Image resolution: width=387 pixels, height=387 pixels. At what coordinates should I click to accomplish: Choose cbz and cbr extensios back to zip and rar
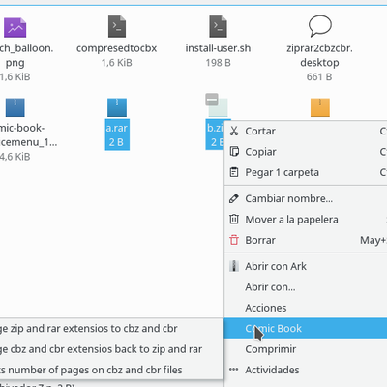pyautogui.click(x=111, y=349)
